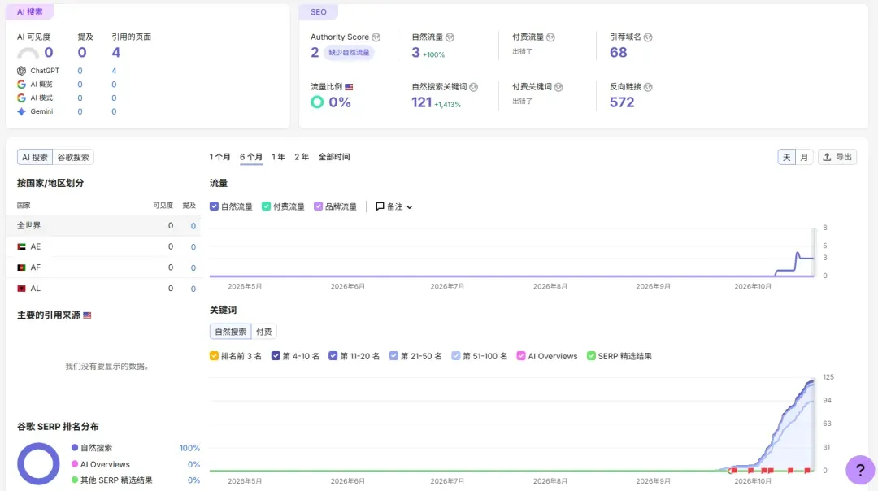Switch chart granularity to 月
This screenshot has width=878, height=491.
coord(804,158)
